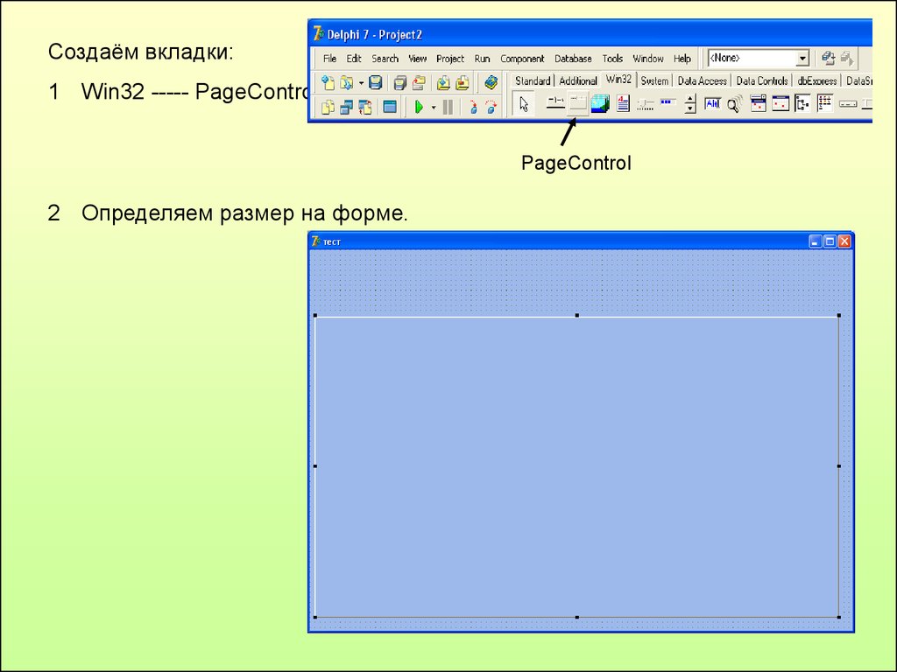Click the View Form toolbar icon
This screenshot has height=672, width=897.
coord(346,107)
